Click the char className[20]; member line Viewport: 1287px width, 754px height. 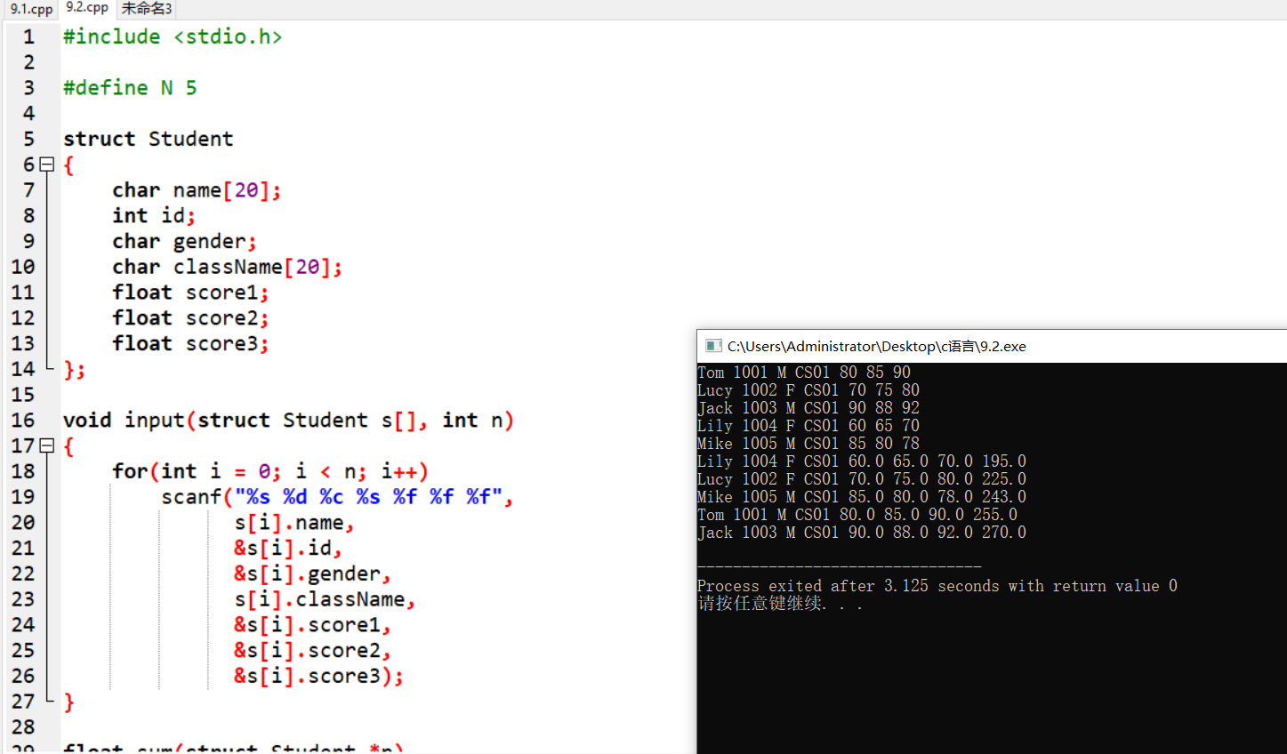click(227, 267)
